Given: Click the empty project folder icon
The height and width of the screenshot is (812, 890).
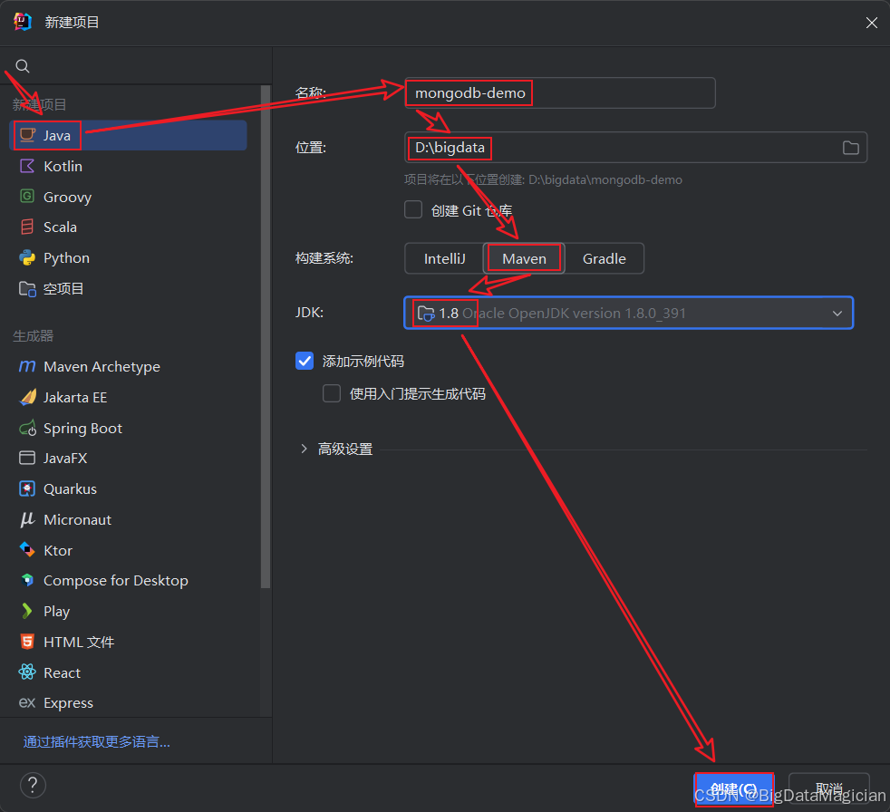Looking at the screenshot, I should coord(27,289).
